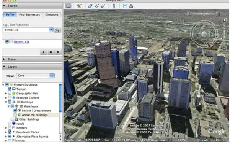Play the search results tour

[x=43, y=52]
